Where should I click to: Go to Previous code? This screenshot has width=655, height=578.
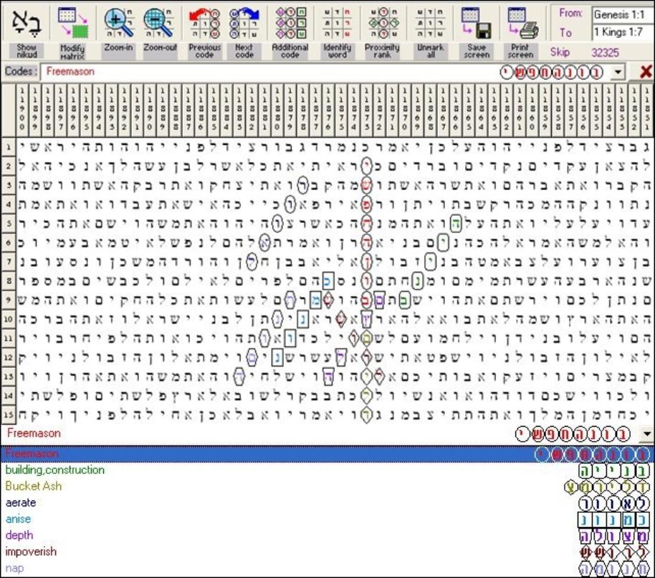pos(204,23)
